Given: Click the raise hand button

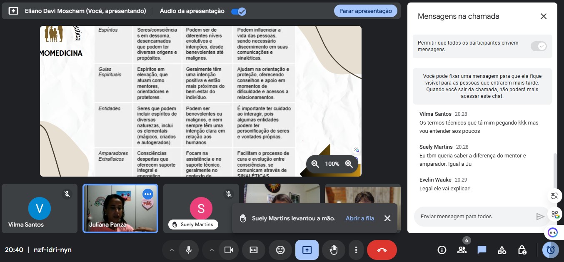Looking at the screenshot, I should click(333, 250).
